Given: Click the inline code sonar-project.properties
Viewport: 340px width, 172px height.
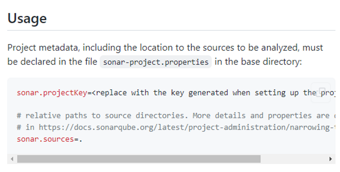Looking at the screenshot, I should point(156,62).
